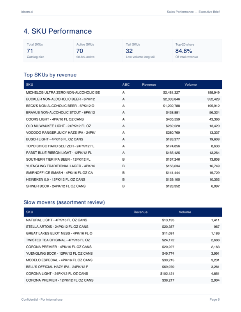Click the 'Page 6' footer text
This screenshot has height=312, width=241.
214,300
